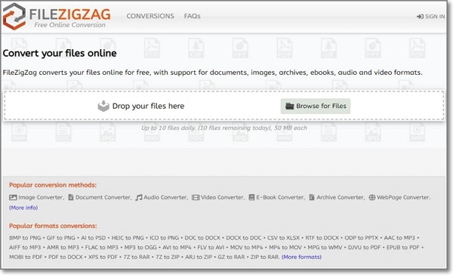Image resolution: width=453 pixels, height=275 pixels.
Task: Click the Document Converter page icon
Action: [71, 197]
